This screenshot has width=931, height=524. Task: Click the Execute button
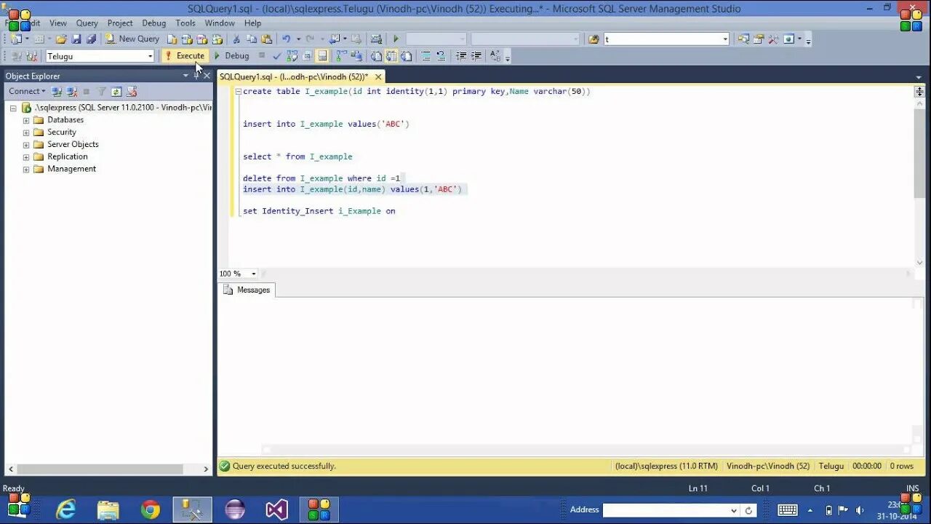[x=184, y=55]
